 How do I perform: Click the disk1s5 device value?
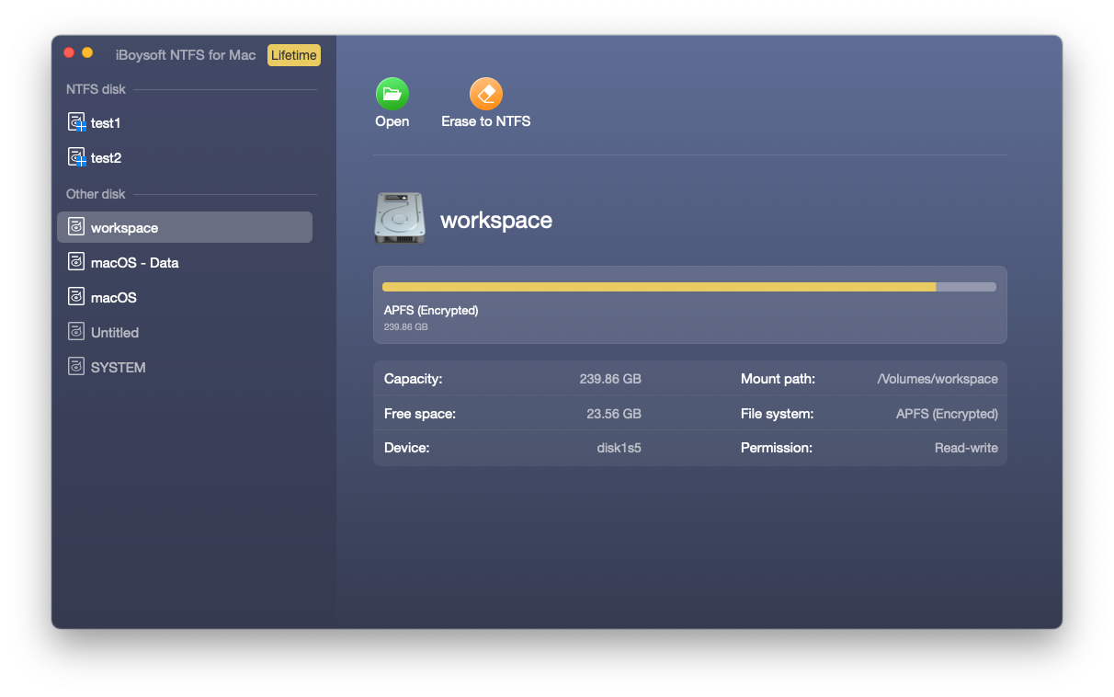620,449
